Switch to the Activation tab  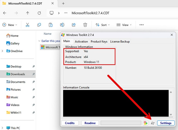(x=81, y=42)
